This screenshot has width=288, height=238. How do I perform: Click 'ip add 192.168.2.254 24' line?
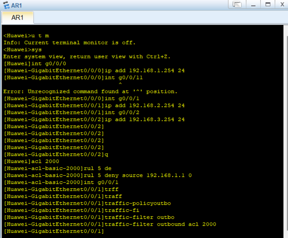click(x=94, y=105)
